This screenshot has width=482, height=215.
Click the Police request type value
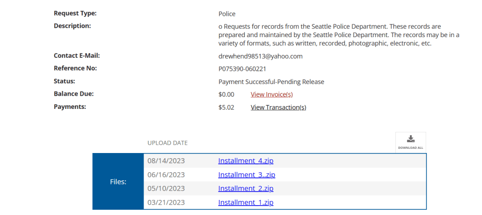227,14
